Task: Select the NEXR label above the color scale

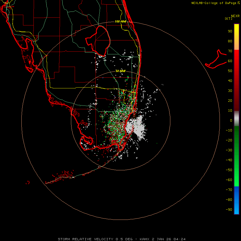Action: click(x=235, y=16)
